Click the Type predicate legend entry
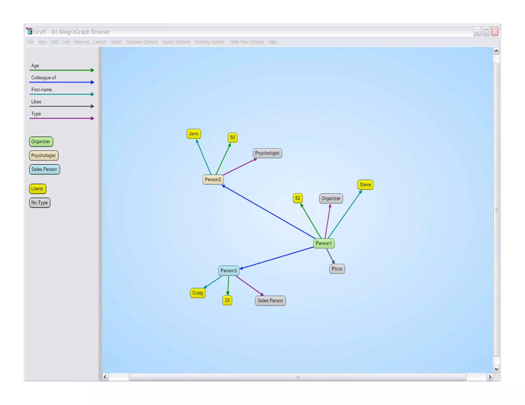 click(x=36, y=114)
